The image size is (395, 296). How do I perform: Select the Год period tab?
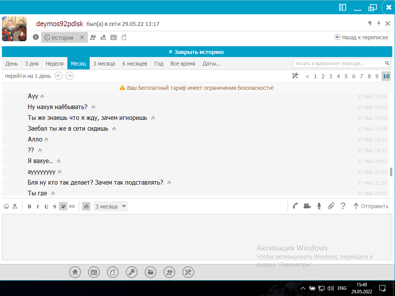pyautogui.click(x=159, y=64)
